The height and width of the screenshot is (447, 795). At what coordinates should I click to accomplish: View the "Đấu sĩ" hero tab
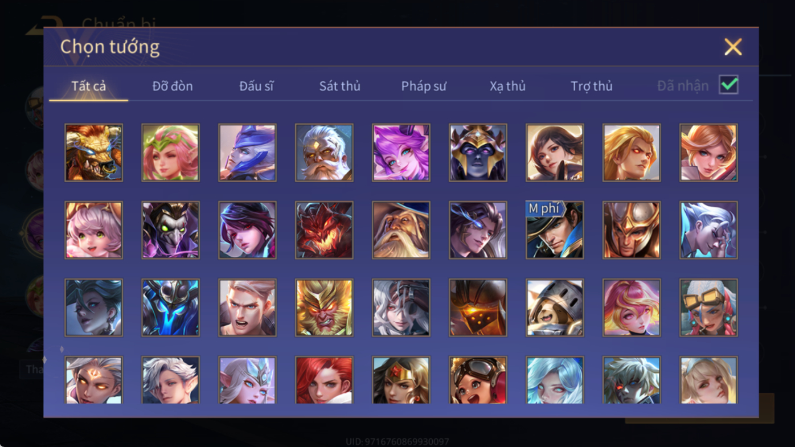tap(256, 86)
